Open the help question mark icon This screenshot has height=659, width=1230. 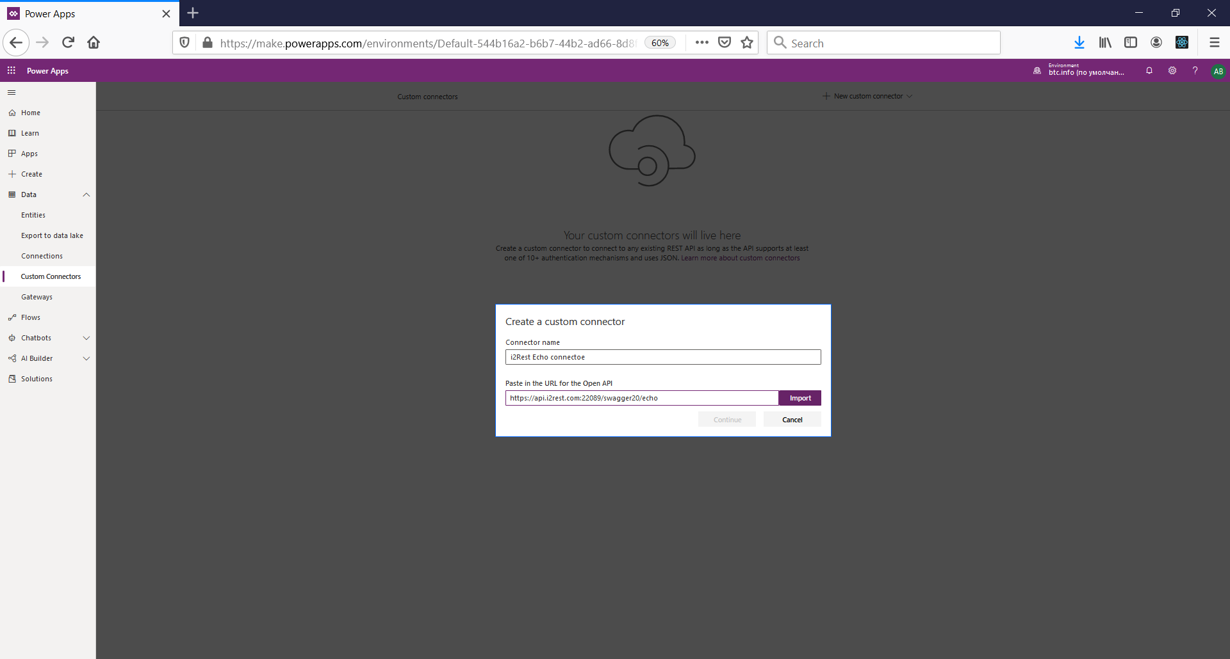click(x=1195, y=70)
